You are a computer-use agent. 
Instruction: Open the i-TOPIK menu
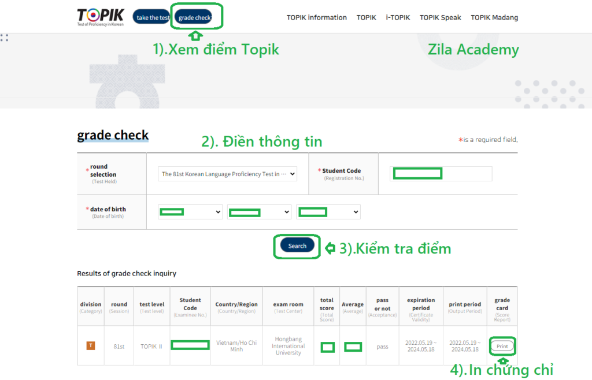398,17
